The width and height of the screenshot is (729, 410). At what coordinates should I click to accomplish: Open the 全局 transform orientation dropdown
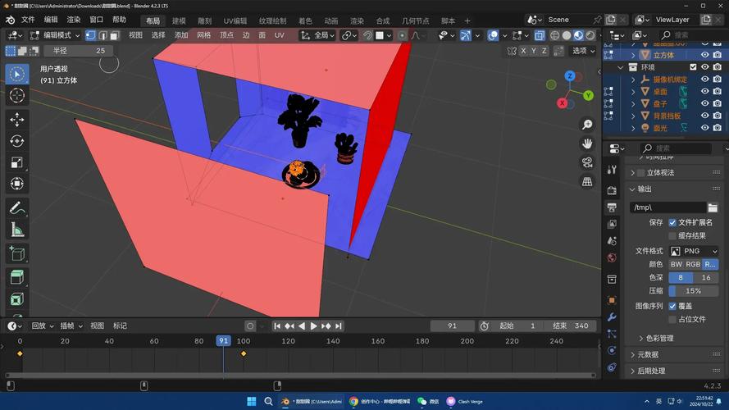[317, 35]
